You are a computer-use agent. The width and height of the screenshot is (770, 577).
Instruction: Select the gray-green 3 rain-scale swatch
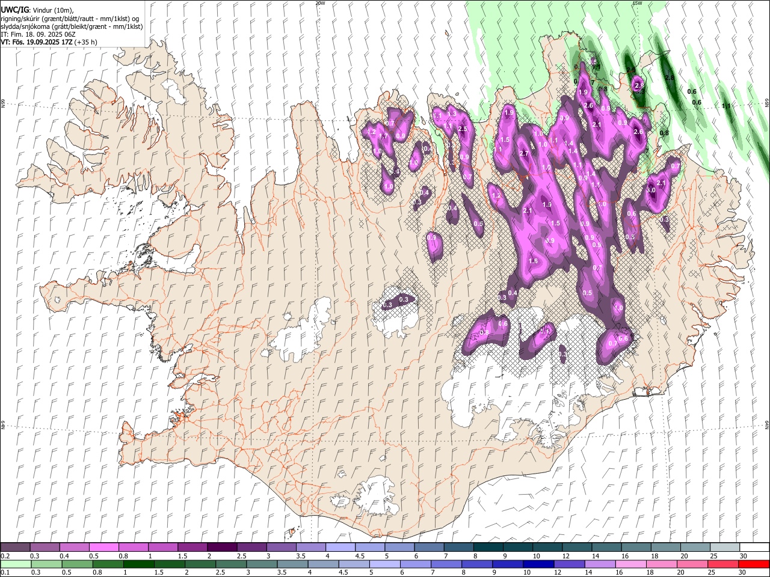click(x=262, y=564)
